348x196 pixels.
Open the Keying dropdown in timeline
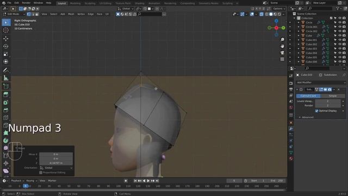click(x=32, y=181)
